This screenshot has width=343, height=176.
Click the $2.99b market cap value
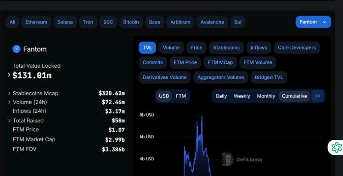pyautogui.click(x=115, y=140)
